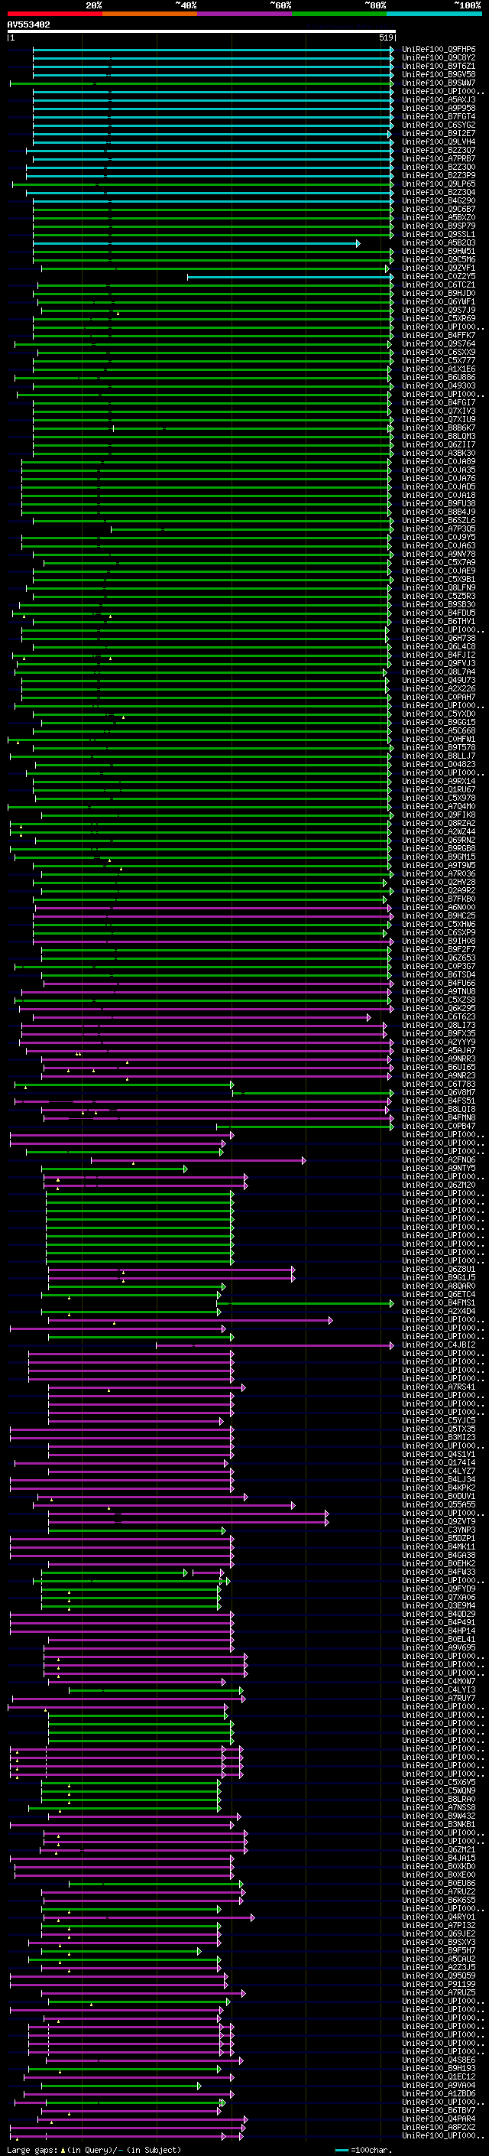The width and height of the screenshot is (489, 2156).
Task: Select label UniRef100_A9NTY5
Action: (x=438, y=1169)
